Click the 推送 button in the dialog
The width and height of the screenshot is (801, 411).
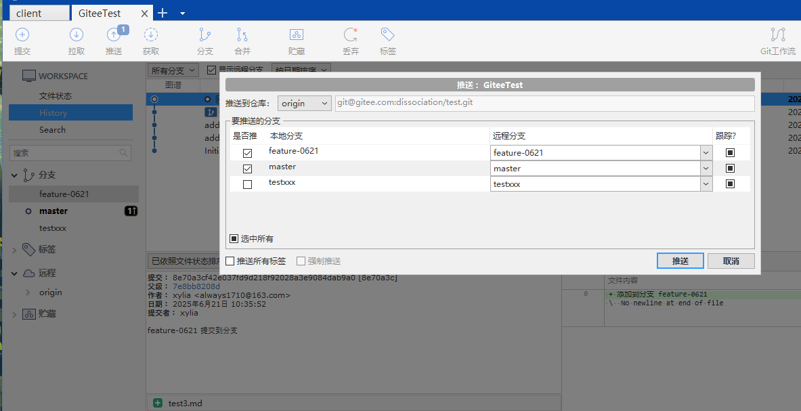click(680, 261)
